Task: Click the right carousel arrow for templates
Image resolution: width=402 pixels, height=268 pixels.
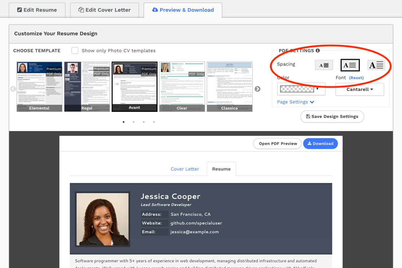Action: (x=257, y=89)
